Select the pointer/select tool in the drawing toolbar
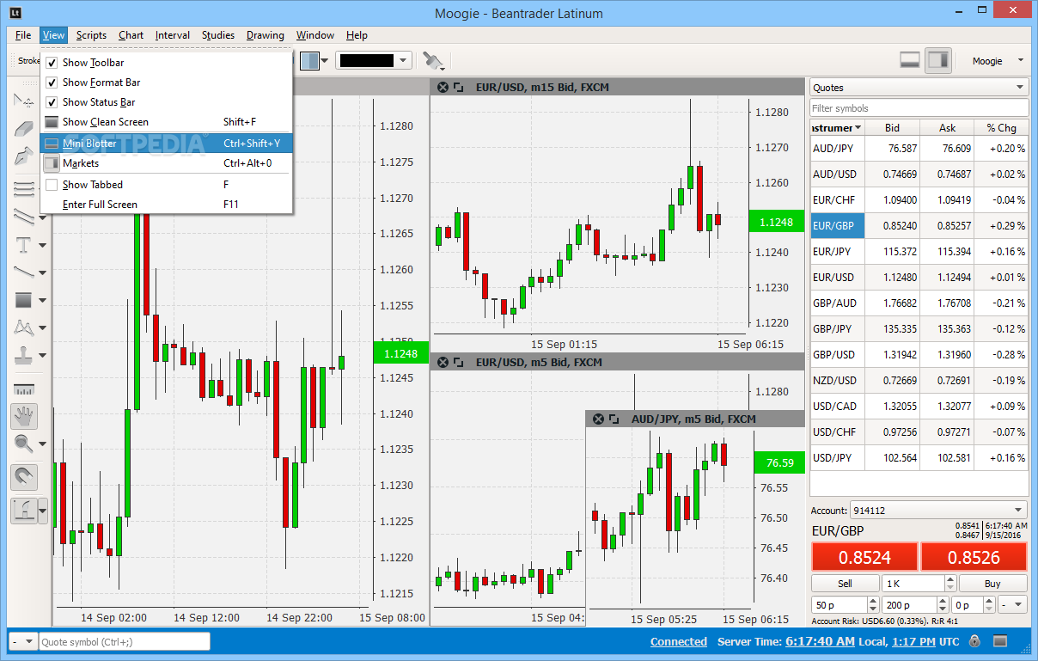This screenshot has height=661, width=1038. (23, 100)
